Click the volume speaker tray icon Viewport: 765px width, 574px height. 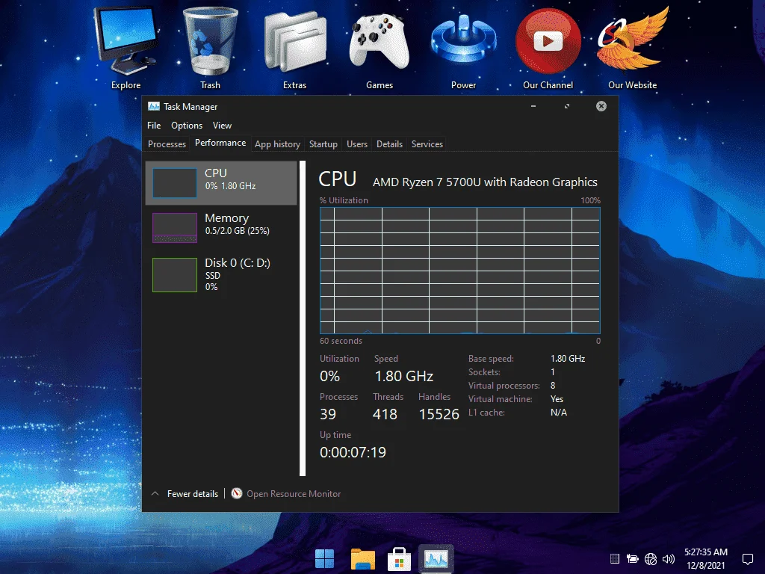(x=669, y=559)
